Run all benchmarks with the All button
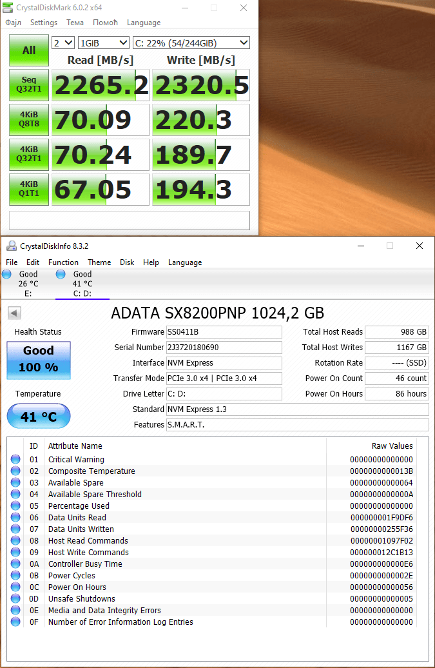 pos(29,50)
